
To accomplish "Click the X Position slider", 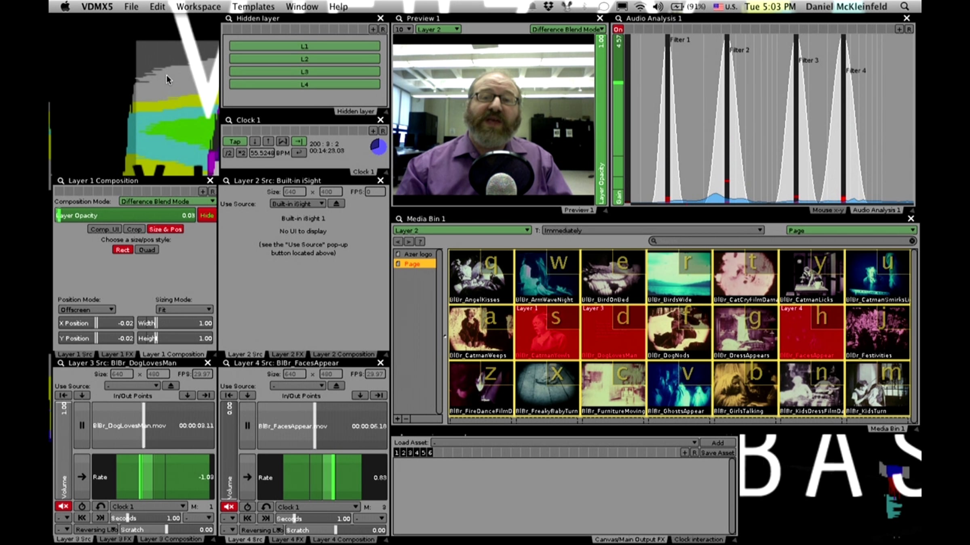I will [96, 323].
